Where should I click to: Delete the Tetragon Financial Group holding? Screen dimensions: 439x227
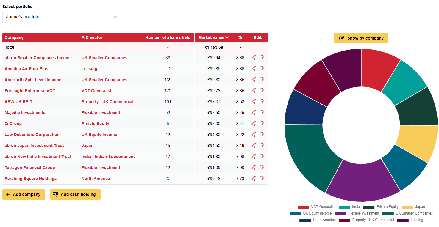tap(262, 168)
